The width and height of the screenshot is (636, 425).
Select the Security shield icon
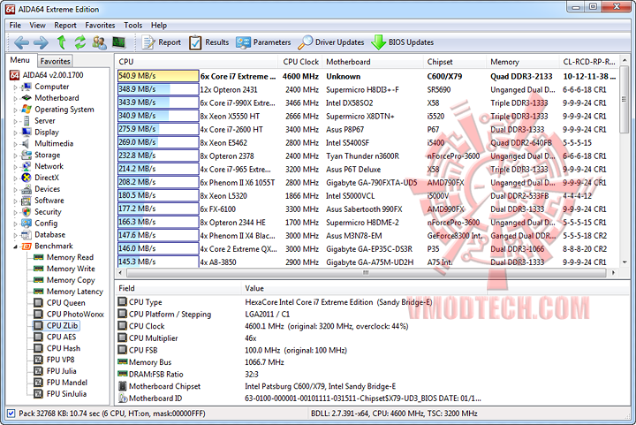(26, 212)
